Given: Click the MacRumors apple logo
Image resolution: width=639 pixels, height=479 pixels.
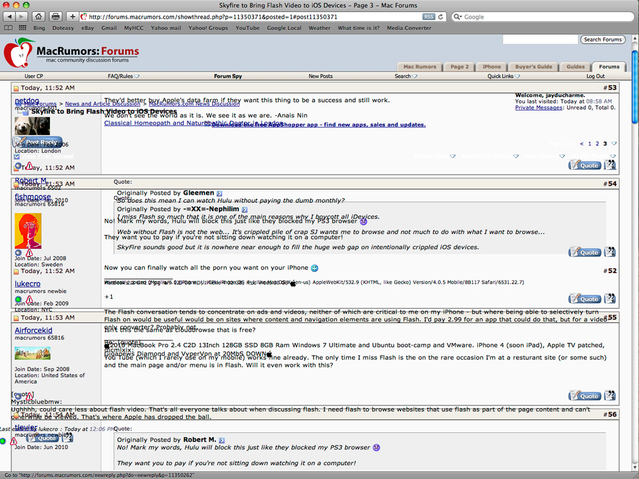Looking at the screenshot, I should point(18,53).
